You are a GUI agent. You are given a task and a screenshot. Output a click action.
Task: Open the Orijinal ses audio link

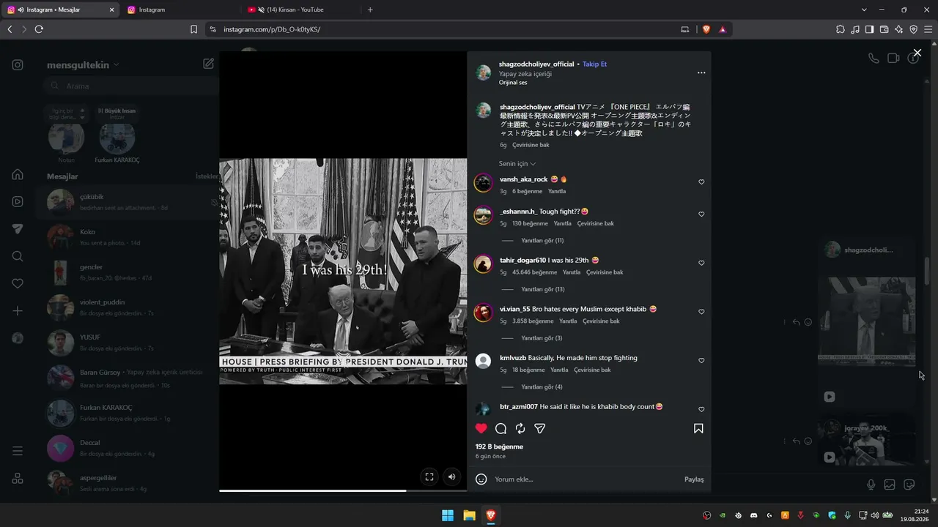coord(513,83)
